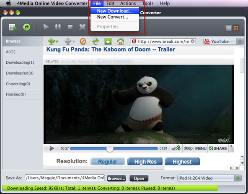Select Highest resolution

[182, 162]
